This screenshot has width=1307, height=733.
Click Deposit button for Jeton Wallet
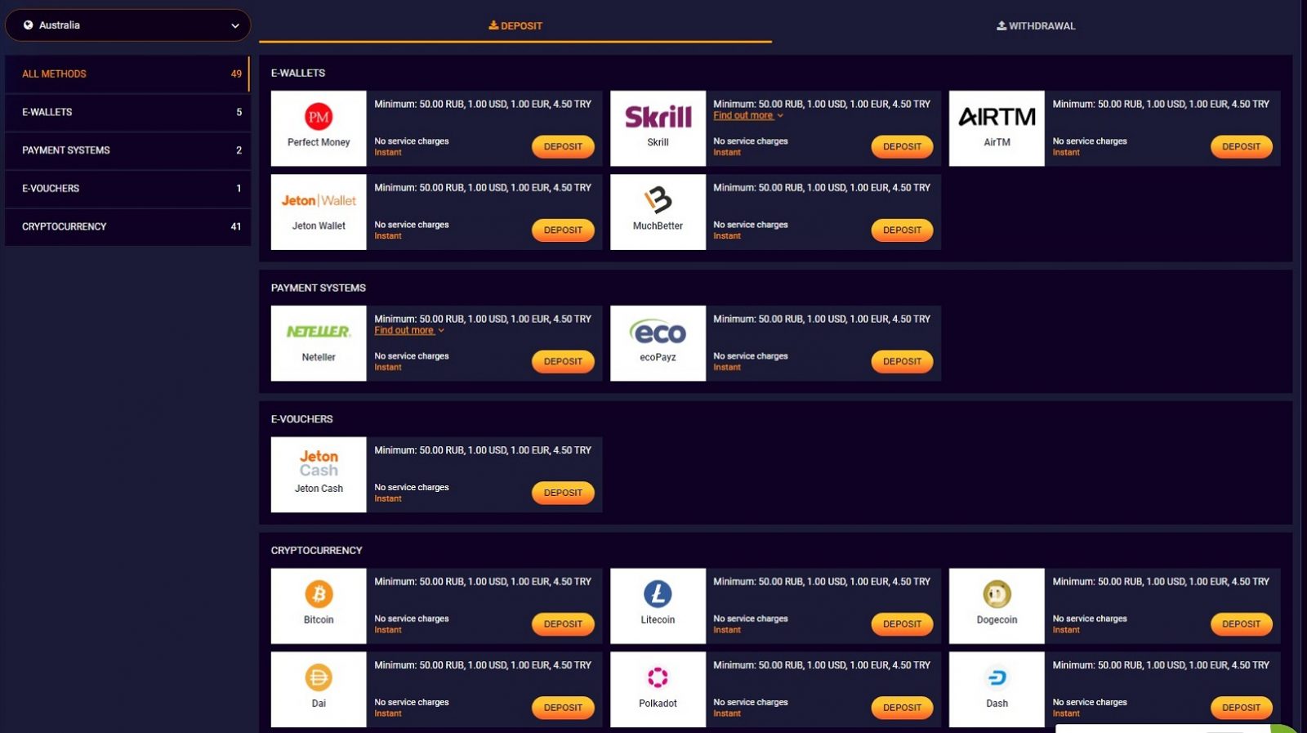coord(563,230)
